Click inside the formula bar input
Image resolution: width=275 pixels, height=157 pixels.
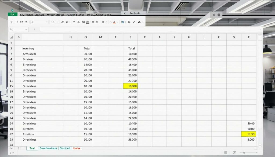click(151, 29)
